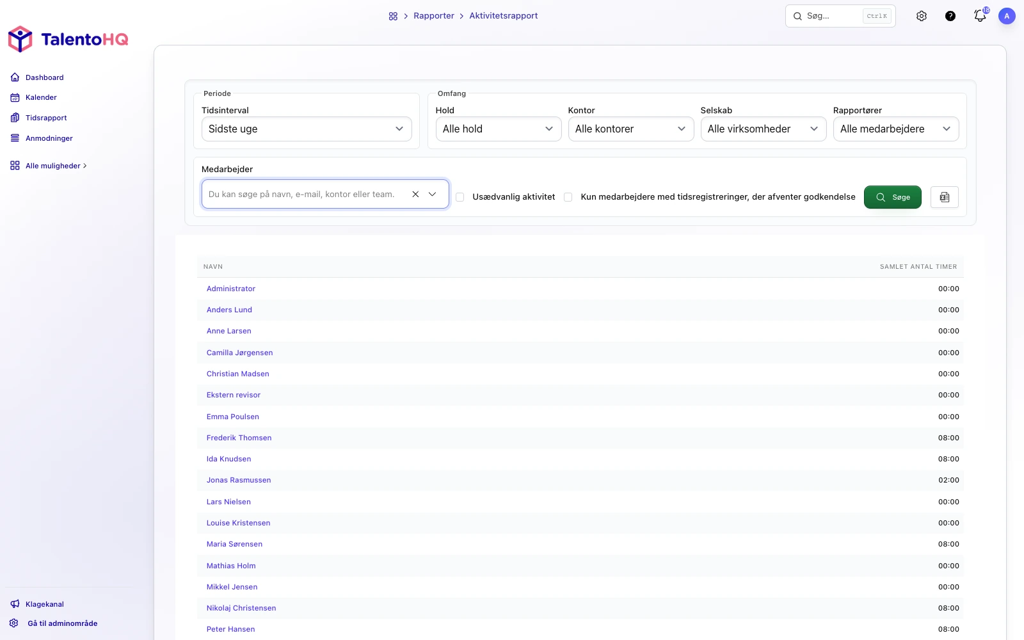1024x640 pixels.
Task: Click the Alle muligheder grid icon in the sidebar
Action: tap(15, 166)
